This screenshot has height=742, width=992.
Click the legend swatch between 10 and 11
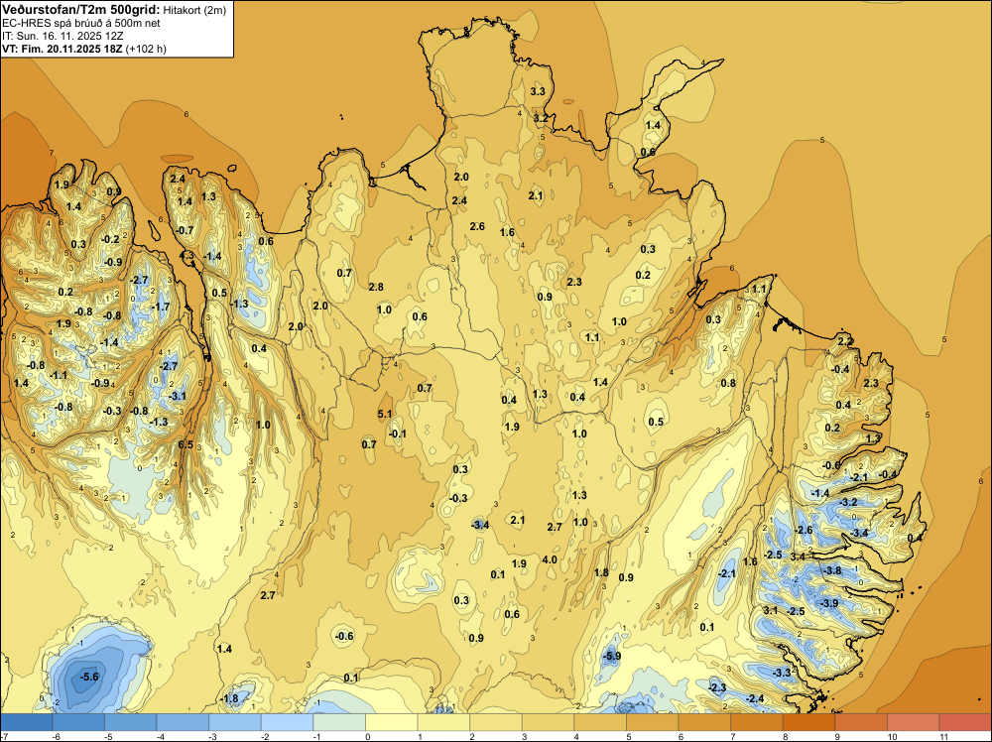913,722
